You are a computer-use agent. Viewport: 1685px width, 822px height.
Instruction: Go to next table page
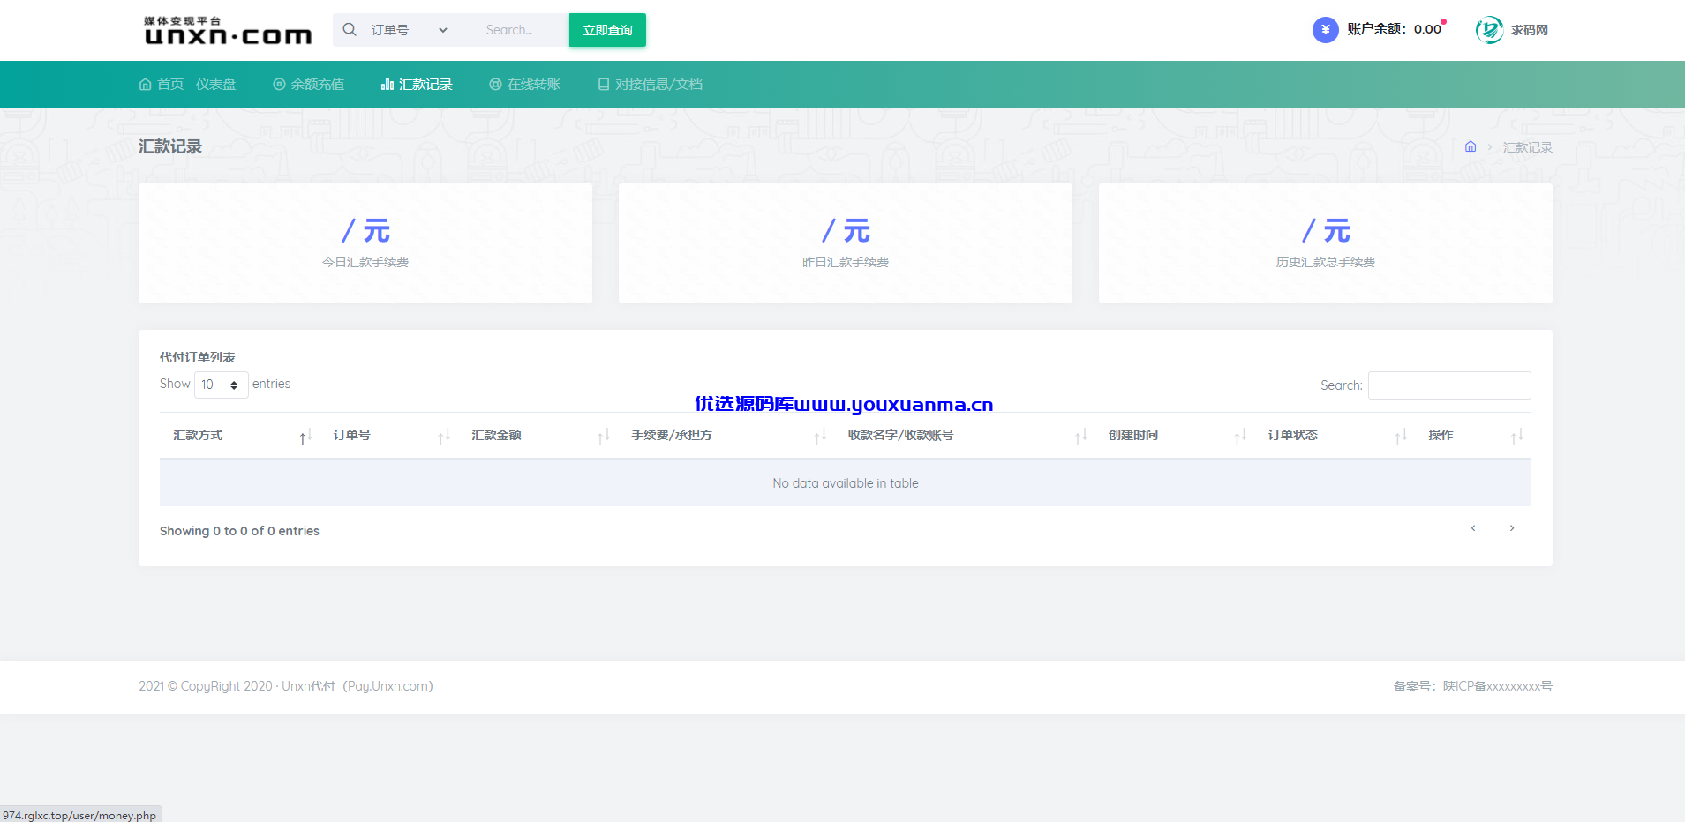pos(1512,528)
